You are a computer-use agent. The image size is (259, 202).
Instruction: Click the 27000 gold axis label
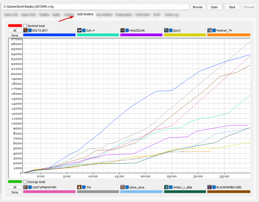tap(16, 39)
